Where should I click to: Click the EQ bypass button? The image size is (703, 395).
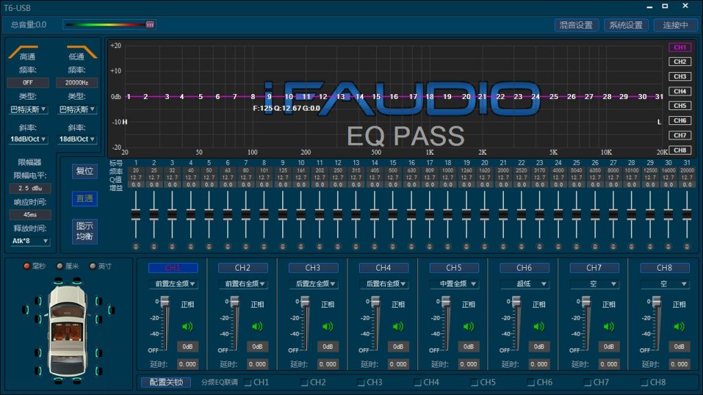point(84,199)
